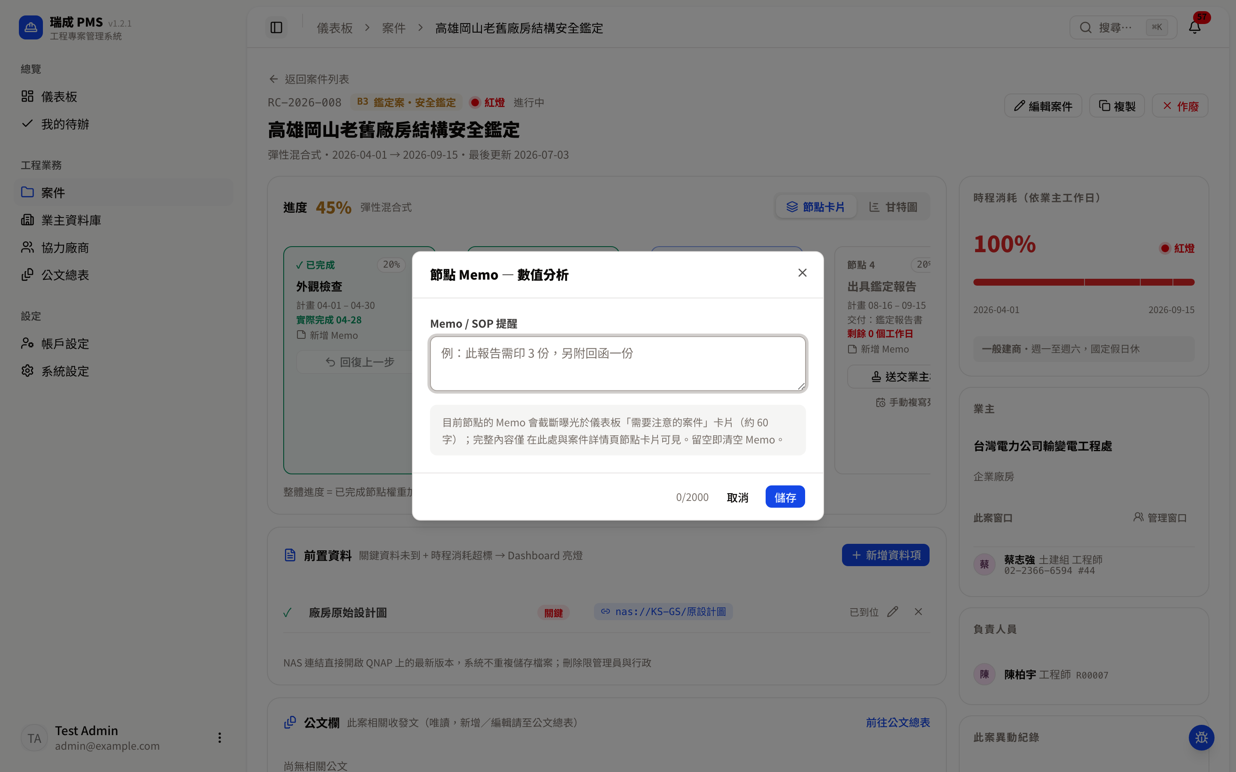
Task: Delete 廠房原始設計圖 row with X icon
Action: pyautogui.click(x=918, y=612)
